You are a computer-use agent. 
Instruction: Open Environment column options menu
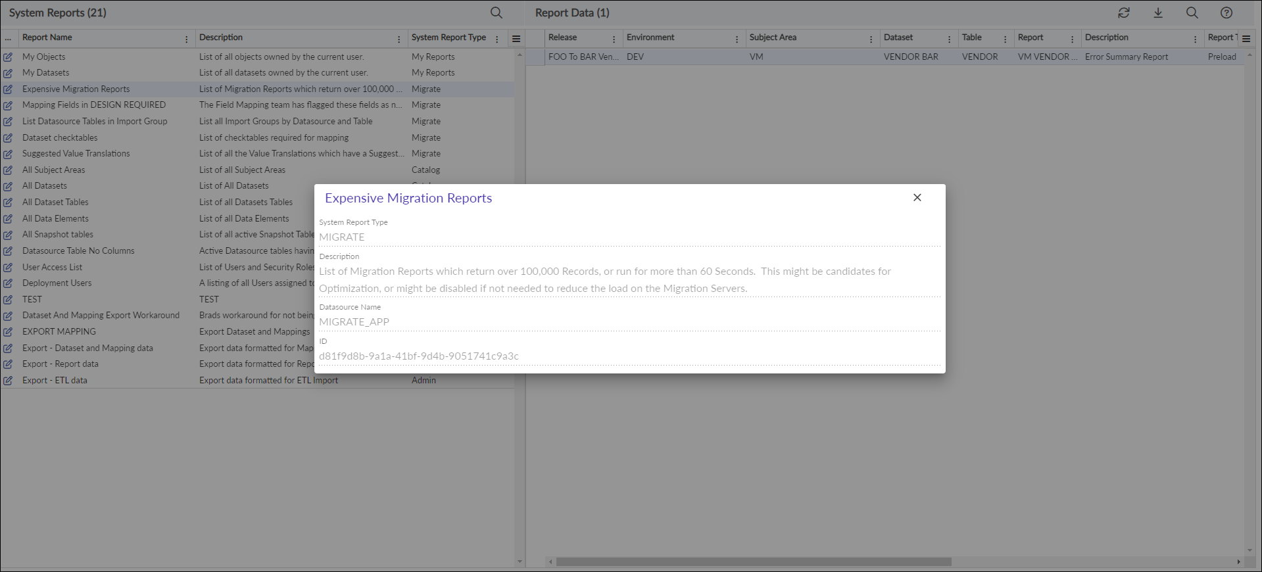click(737, 39)
